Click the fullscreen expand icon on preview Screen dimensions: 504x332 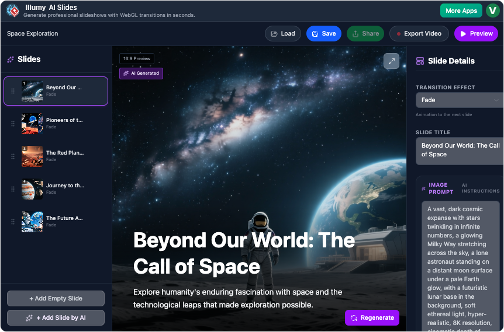point(391,61)
